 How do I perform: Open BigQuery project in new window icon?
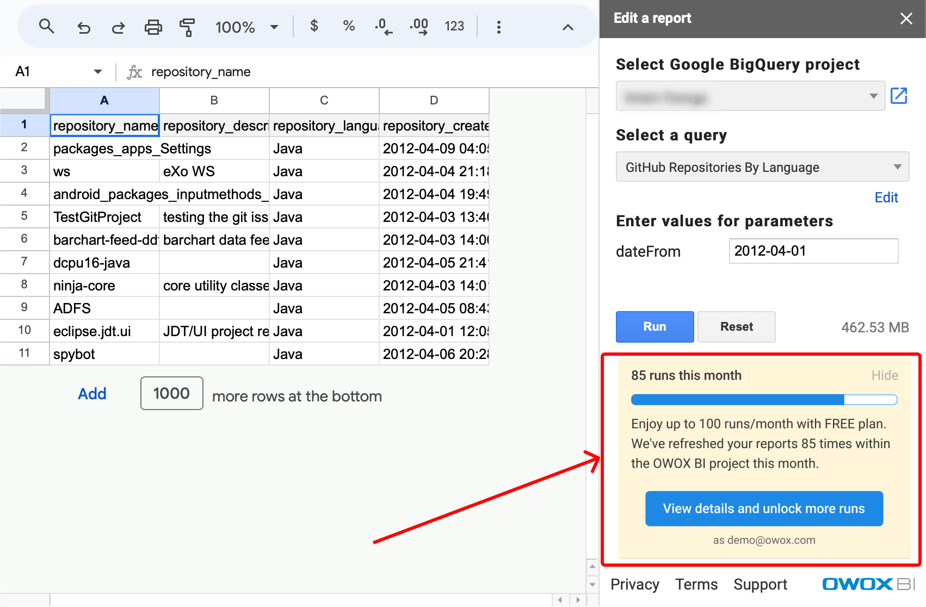(899, 96)
